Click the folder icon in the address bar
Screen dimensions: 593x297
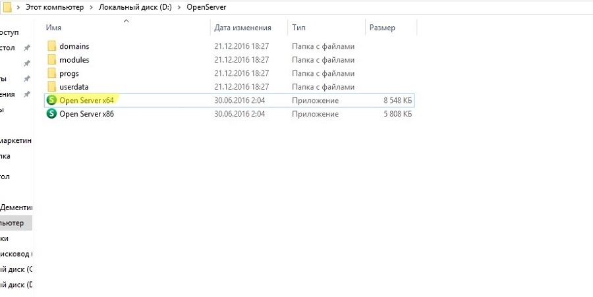[x=7, y=7]
